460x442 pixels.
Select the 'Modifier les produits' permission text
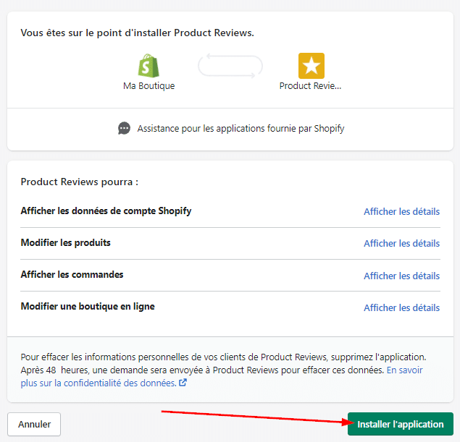coord(66,243)
